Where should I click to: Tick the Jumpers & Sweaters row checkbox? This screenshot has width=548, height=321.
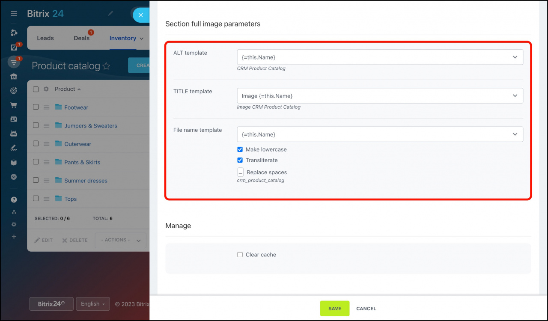point(36,125)
